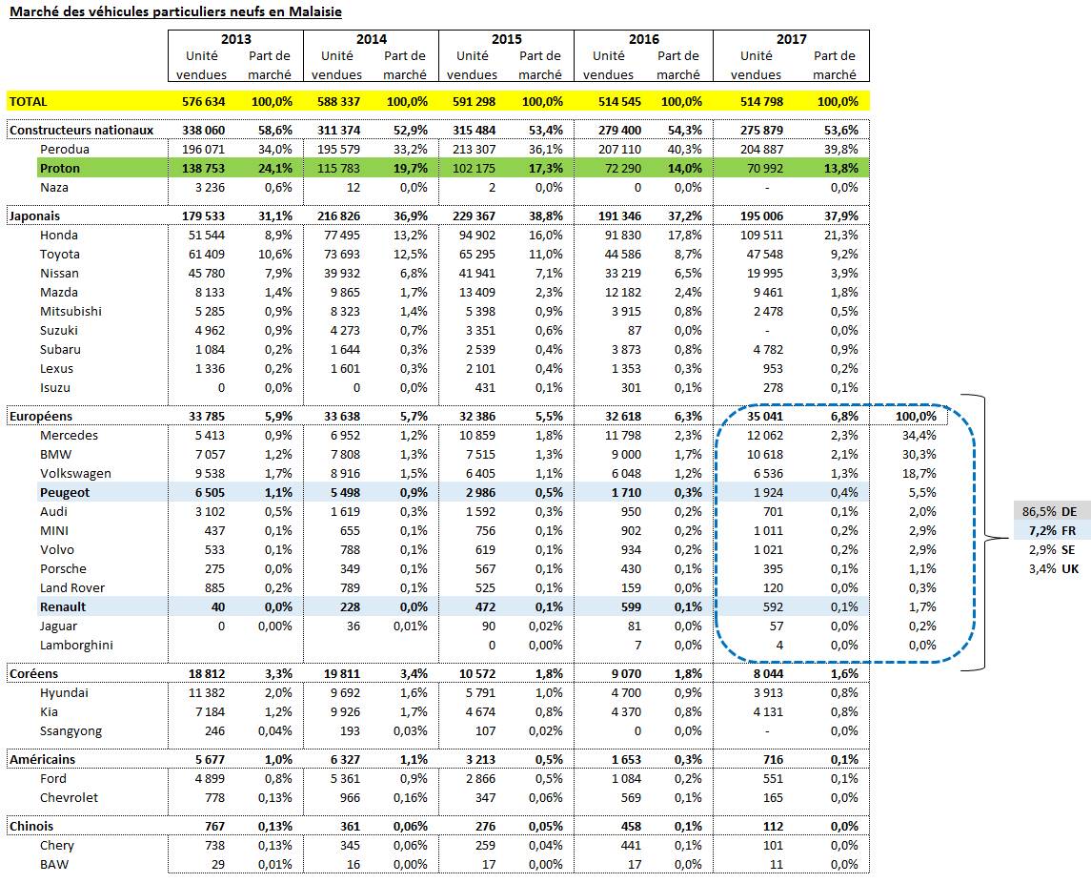The width and height of the screenshot is (1091, 883).
Task: Select Renault 2017 units 592
Action: [x=773, y=607]
